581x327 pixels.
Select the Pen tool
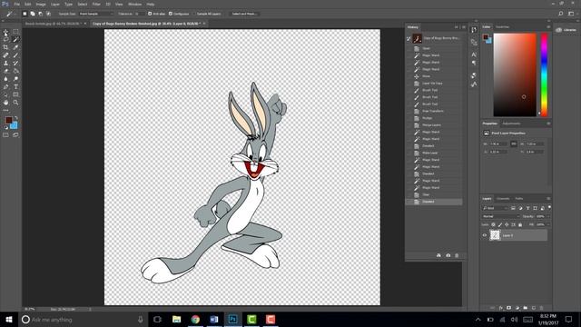click(x=5, y=87)
